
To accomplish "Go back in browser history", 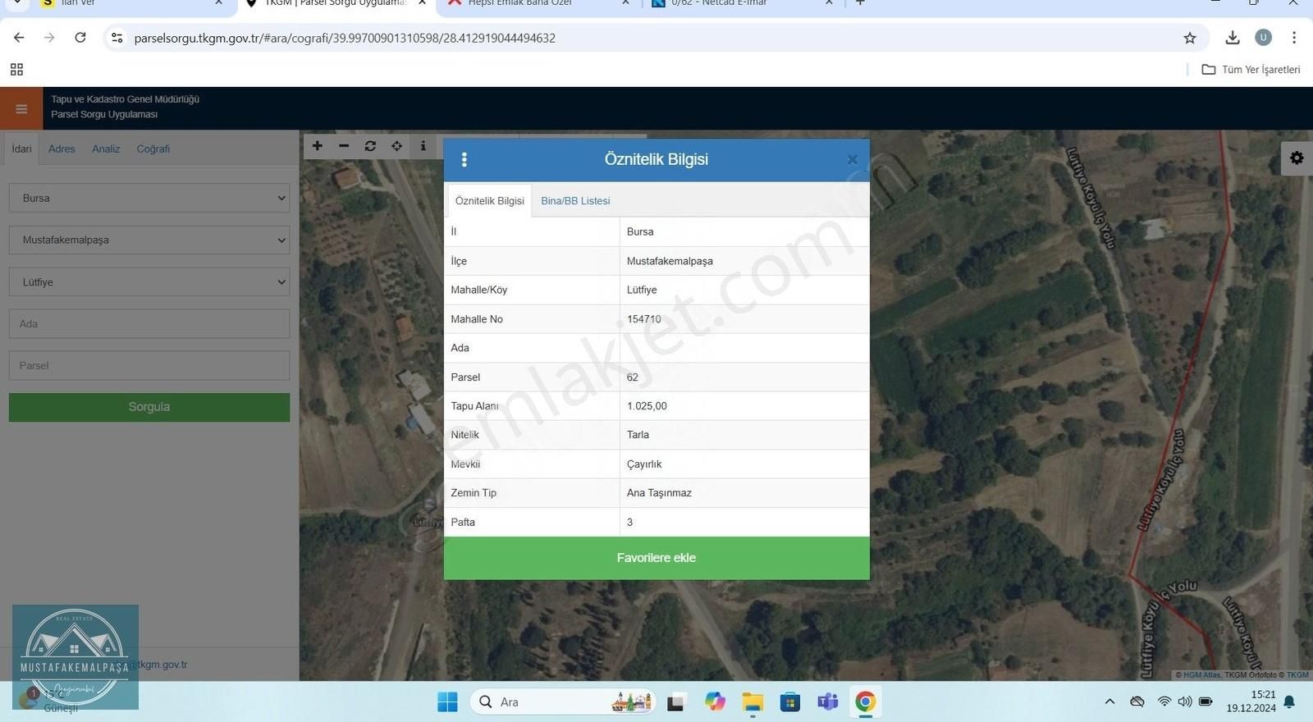I will [x=19, y=38].
